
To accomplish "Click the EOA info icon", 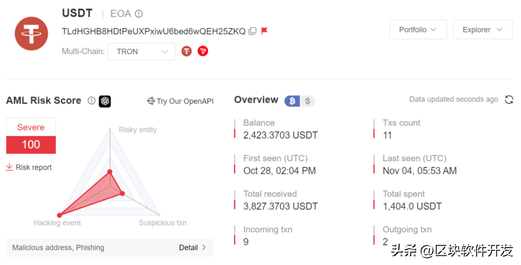I will click(138, 14).
